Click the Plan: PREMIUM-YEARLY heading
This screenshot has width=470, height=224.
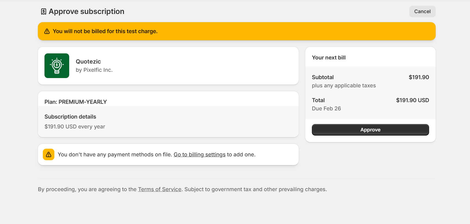75,102
